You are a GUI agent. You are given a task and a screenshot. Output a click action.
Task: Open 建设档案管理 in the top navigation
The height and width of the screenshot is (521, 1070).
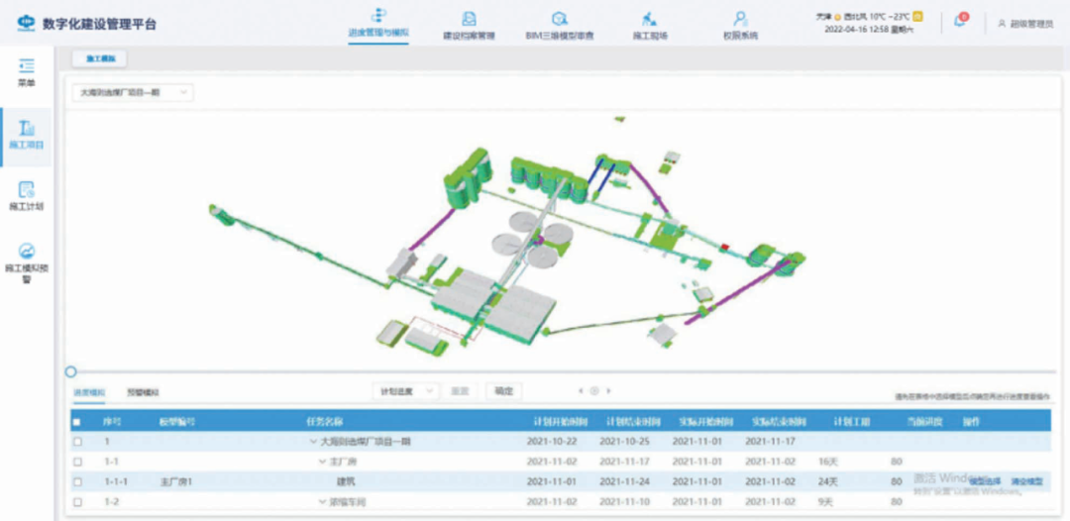pos(469,26)
